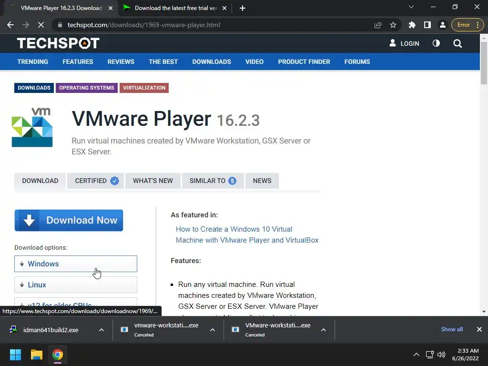
Task: Close the VMware Player 16.2.3 Download tab
Action: pyautogui.click(x=111, y=8)
